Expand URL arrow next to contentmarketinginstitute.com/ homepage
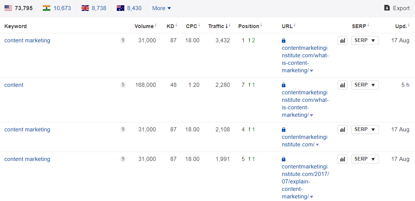This screenshot has height=201, width=415. (x=317, y=145)
